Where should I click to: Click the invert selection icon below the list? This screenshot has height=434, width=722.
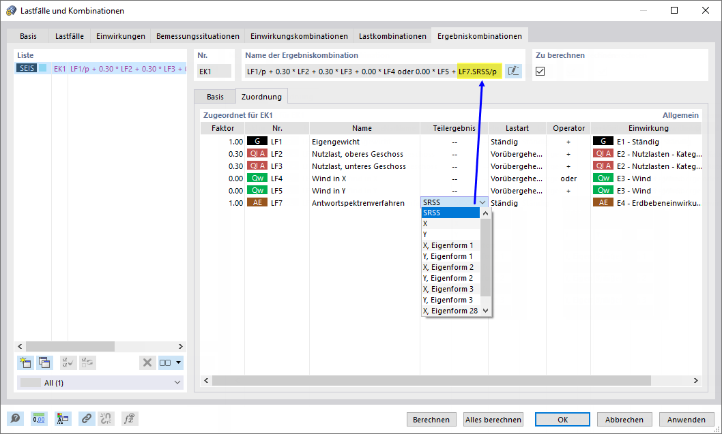(87, 362)
